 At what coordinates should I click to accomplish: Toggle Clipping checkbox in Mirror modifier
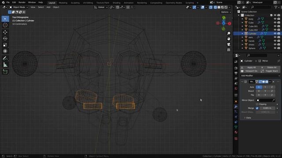257,104
